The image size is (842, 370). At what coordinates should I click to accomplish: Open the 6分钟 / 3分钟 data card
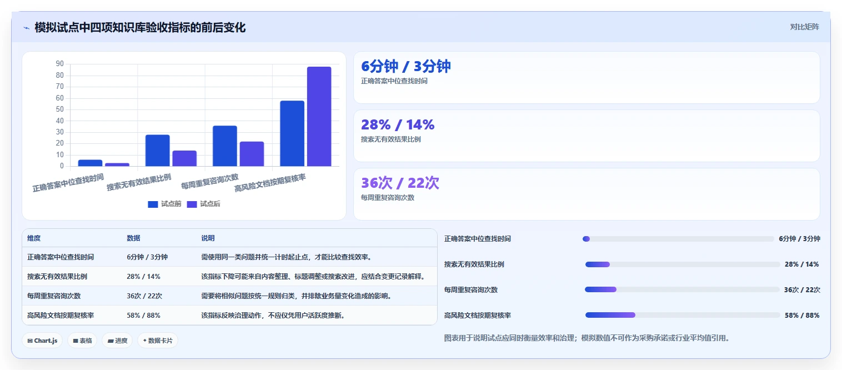pos(587,77)
